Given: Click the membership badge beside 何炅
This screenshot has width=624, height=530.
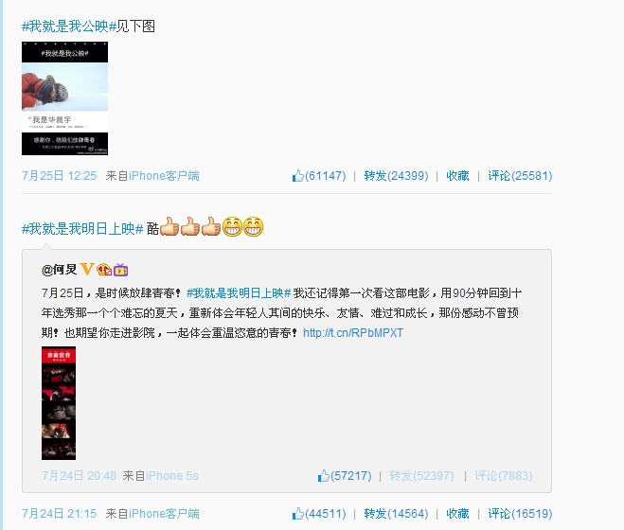Looking at the screenshot, I should click(104, 270).
